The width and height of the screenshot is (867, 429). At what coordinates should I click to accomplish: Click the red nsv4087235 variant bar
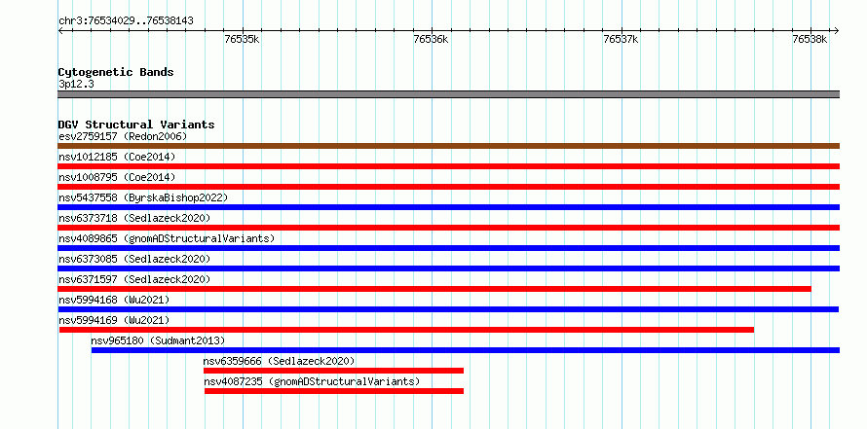(x=334, y=391)
